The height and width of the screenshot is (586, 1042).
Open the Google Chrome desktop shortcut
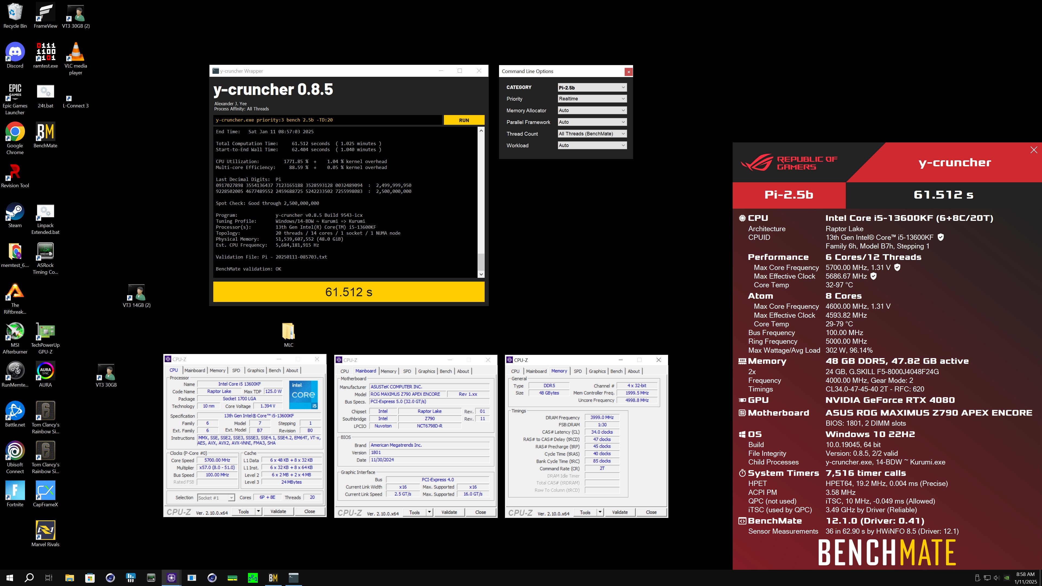pos(15,138)
